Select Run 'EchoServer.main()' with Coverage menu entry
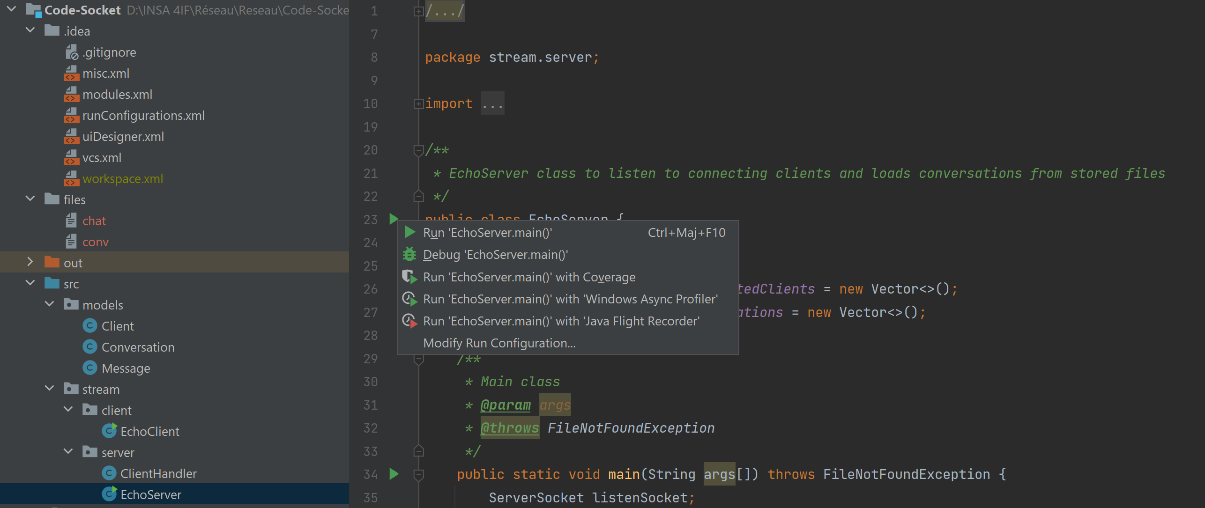This screenshot has height=508, width=1205. point(528,277)
